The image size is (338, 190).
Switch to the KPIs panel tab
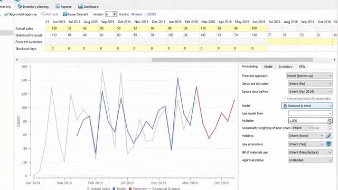[302, 66]
